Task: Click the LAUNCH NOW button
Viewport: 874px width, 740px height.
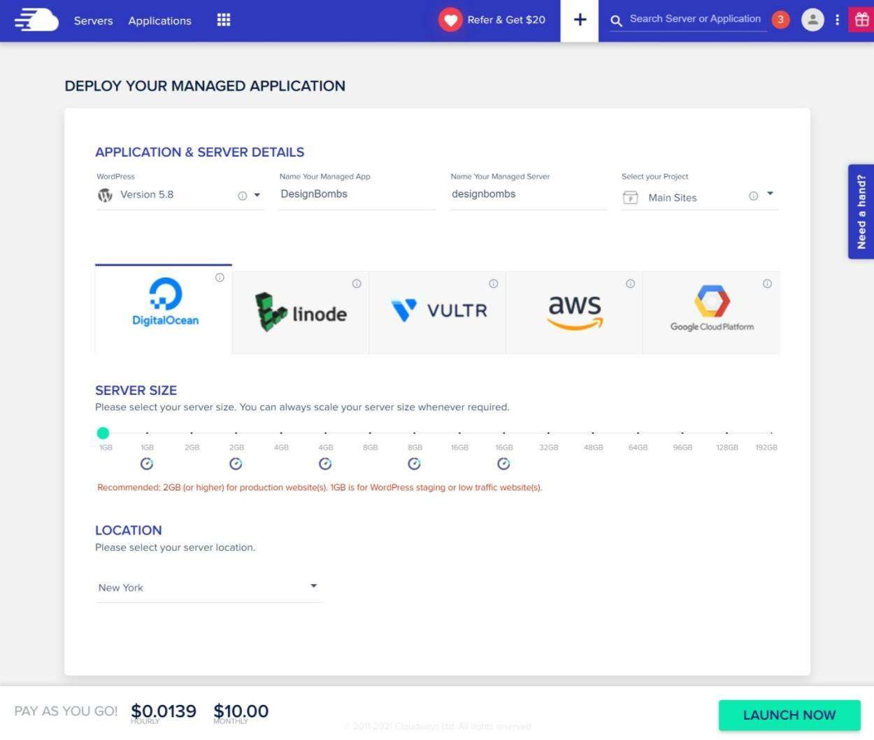Action: tap(789, 715)
